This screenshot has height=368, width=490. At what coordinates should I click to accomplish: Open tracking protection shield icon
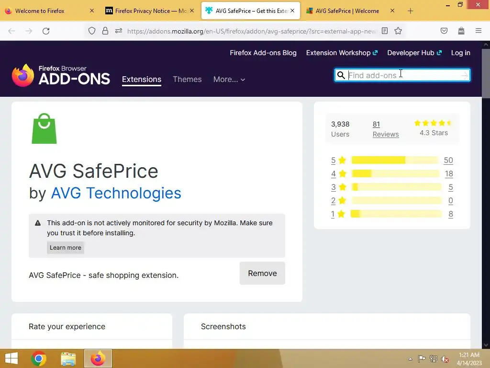pyautogui.click(x=91, y=31)
